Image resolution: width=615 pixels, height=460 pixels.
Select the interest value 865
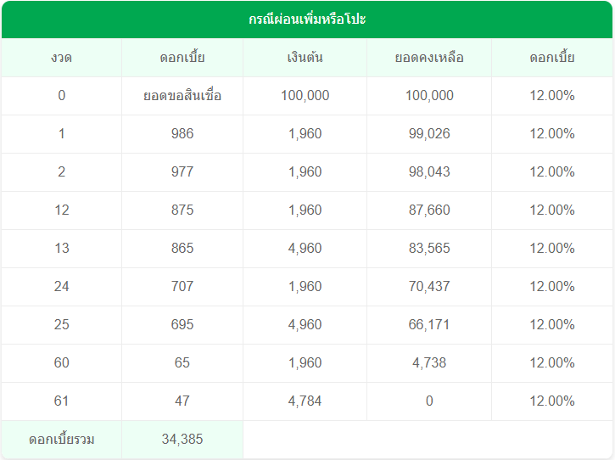tap(182, 249)
